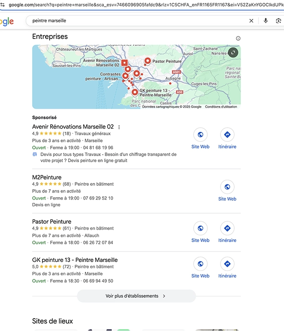Screen dimensions: 284x331
Task: Click 'Devis en ligne' under M2Peinture
Action: click(46, 205)
